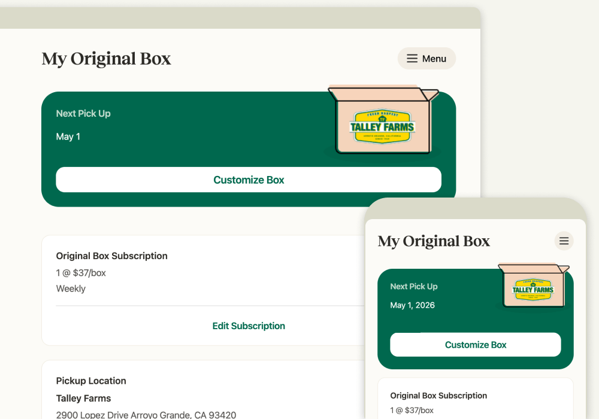
Task: Click the 2900 Lopez Drive address
Action: coord(146,415)
